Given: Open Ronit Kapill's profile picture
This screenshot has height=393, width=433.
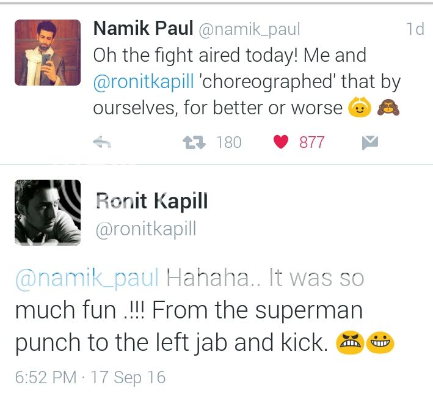Looking at the screenshot, I should pos(48,213).
